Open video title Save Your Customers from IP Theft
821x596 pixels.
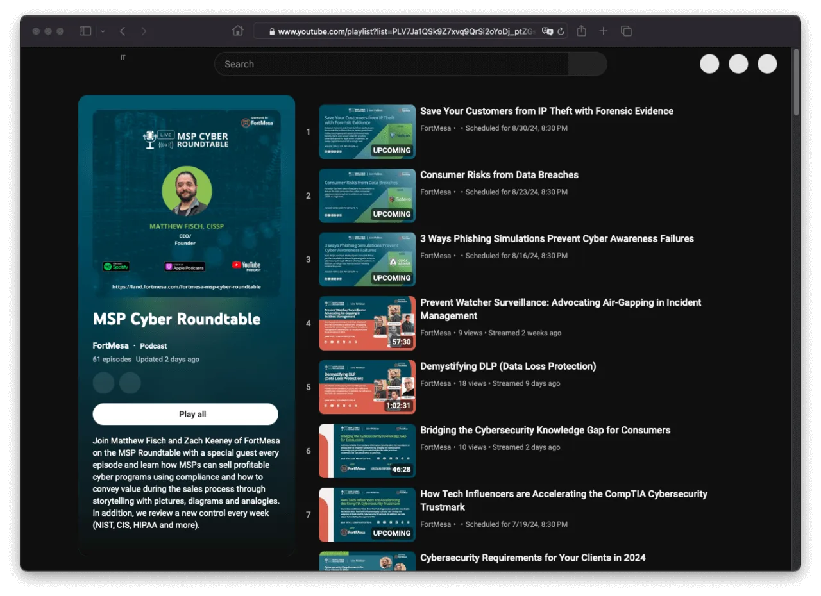546,111
